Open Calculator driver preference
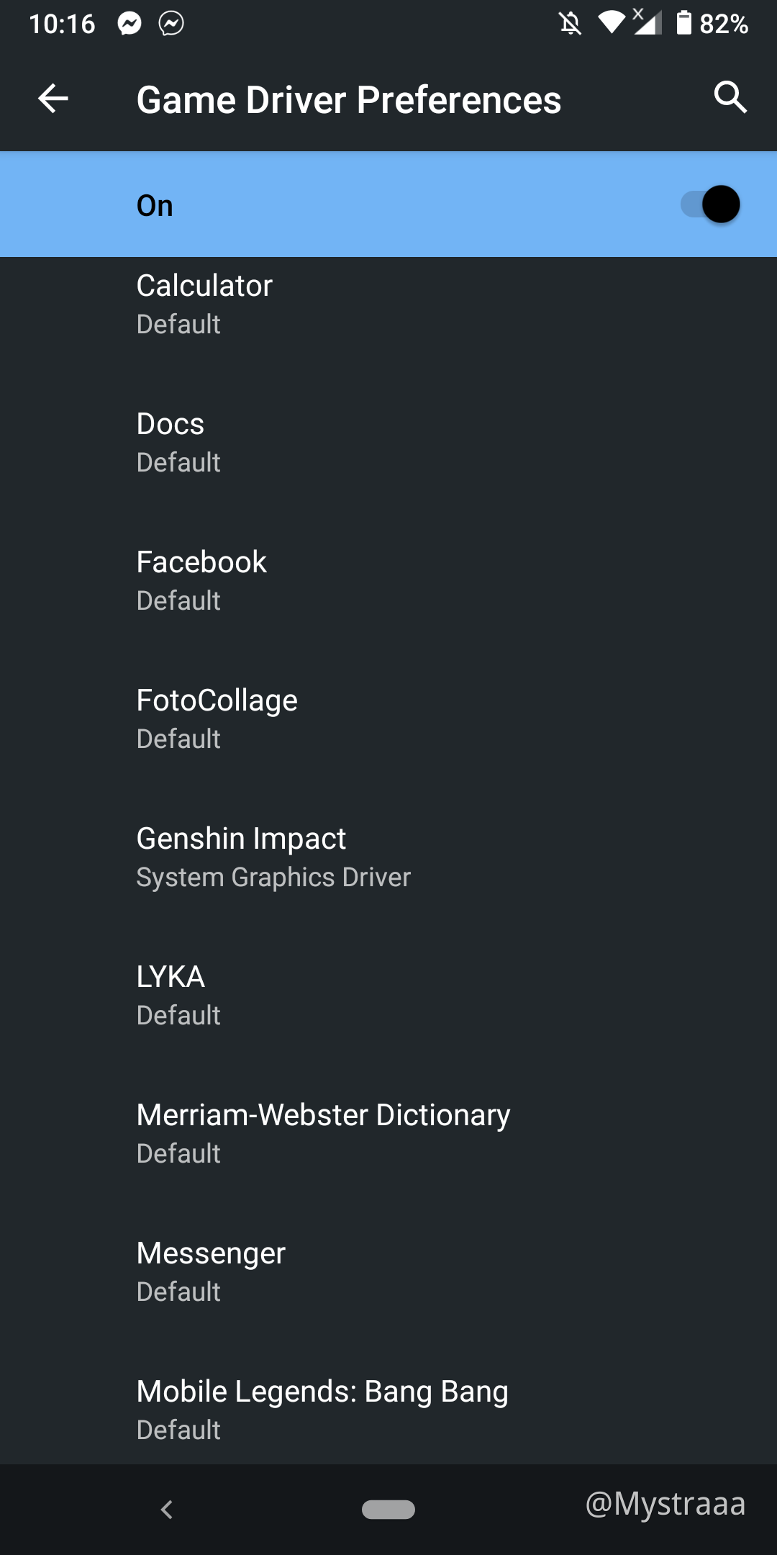 (388, 304)
